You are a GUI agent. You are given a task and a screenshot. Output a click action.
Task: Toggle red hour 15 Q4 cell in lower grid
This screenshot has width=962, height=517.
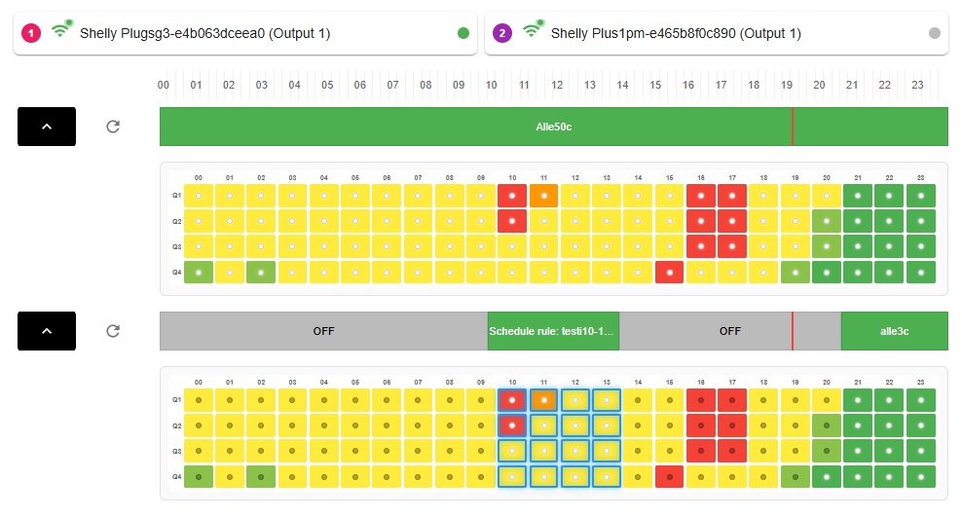coord(669,476)
